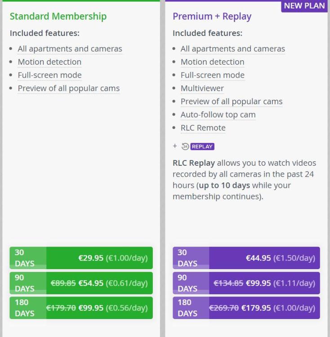
Task: Choose Premium + Replay 30 days €44.95
Action: point(246,258)
